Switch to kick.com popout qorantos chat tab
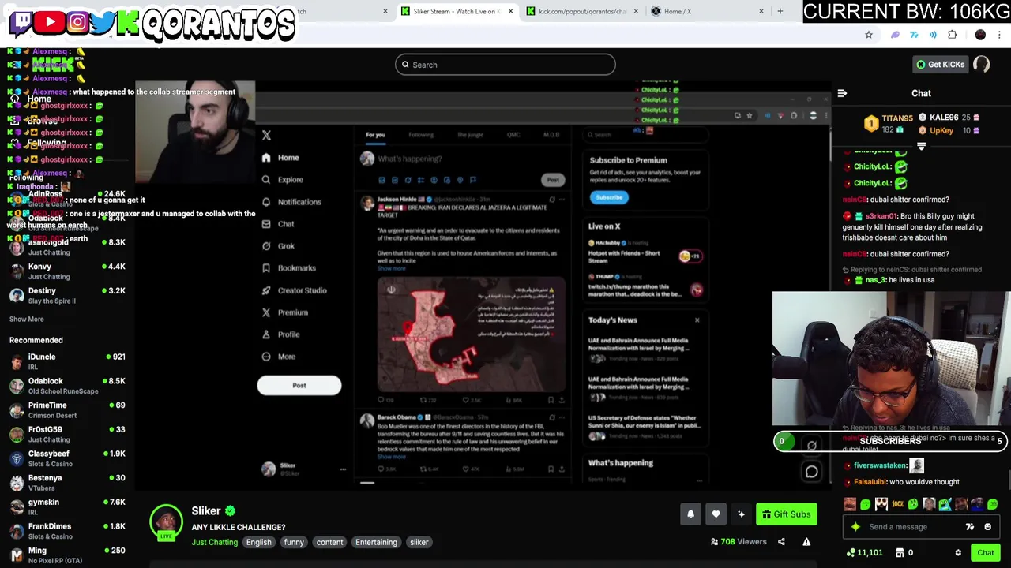 tap(581, 11)
